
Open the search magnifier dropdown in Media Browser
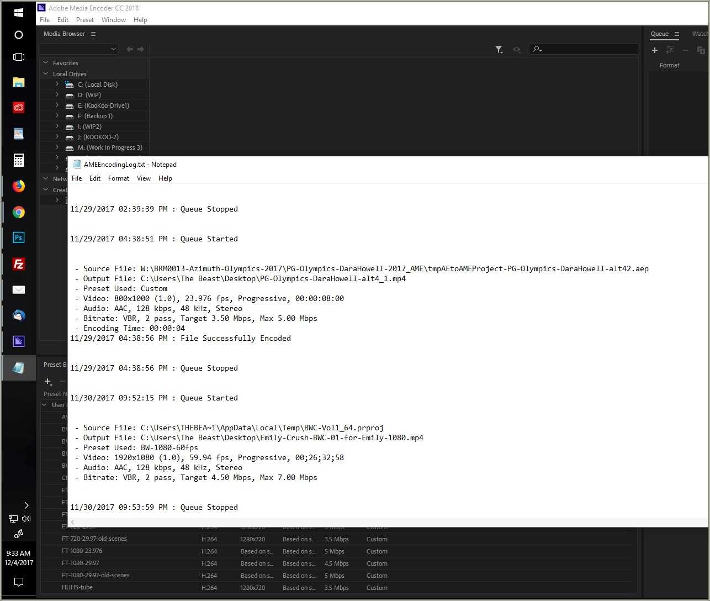point(537,49)
